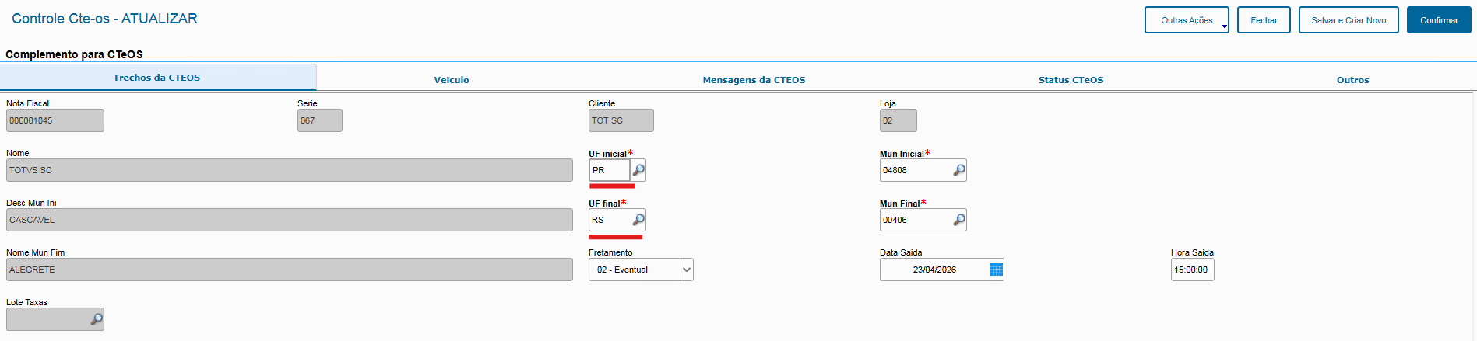Go to the Outros tab
The height and width of the screenshot is (341, 1477).
pyautogui.click(x=1352, y=80)
